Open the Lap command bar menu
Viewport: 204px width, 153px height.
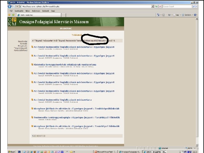tap(177, 15)
